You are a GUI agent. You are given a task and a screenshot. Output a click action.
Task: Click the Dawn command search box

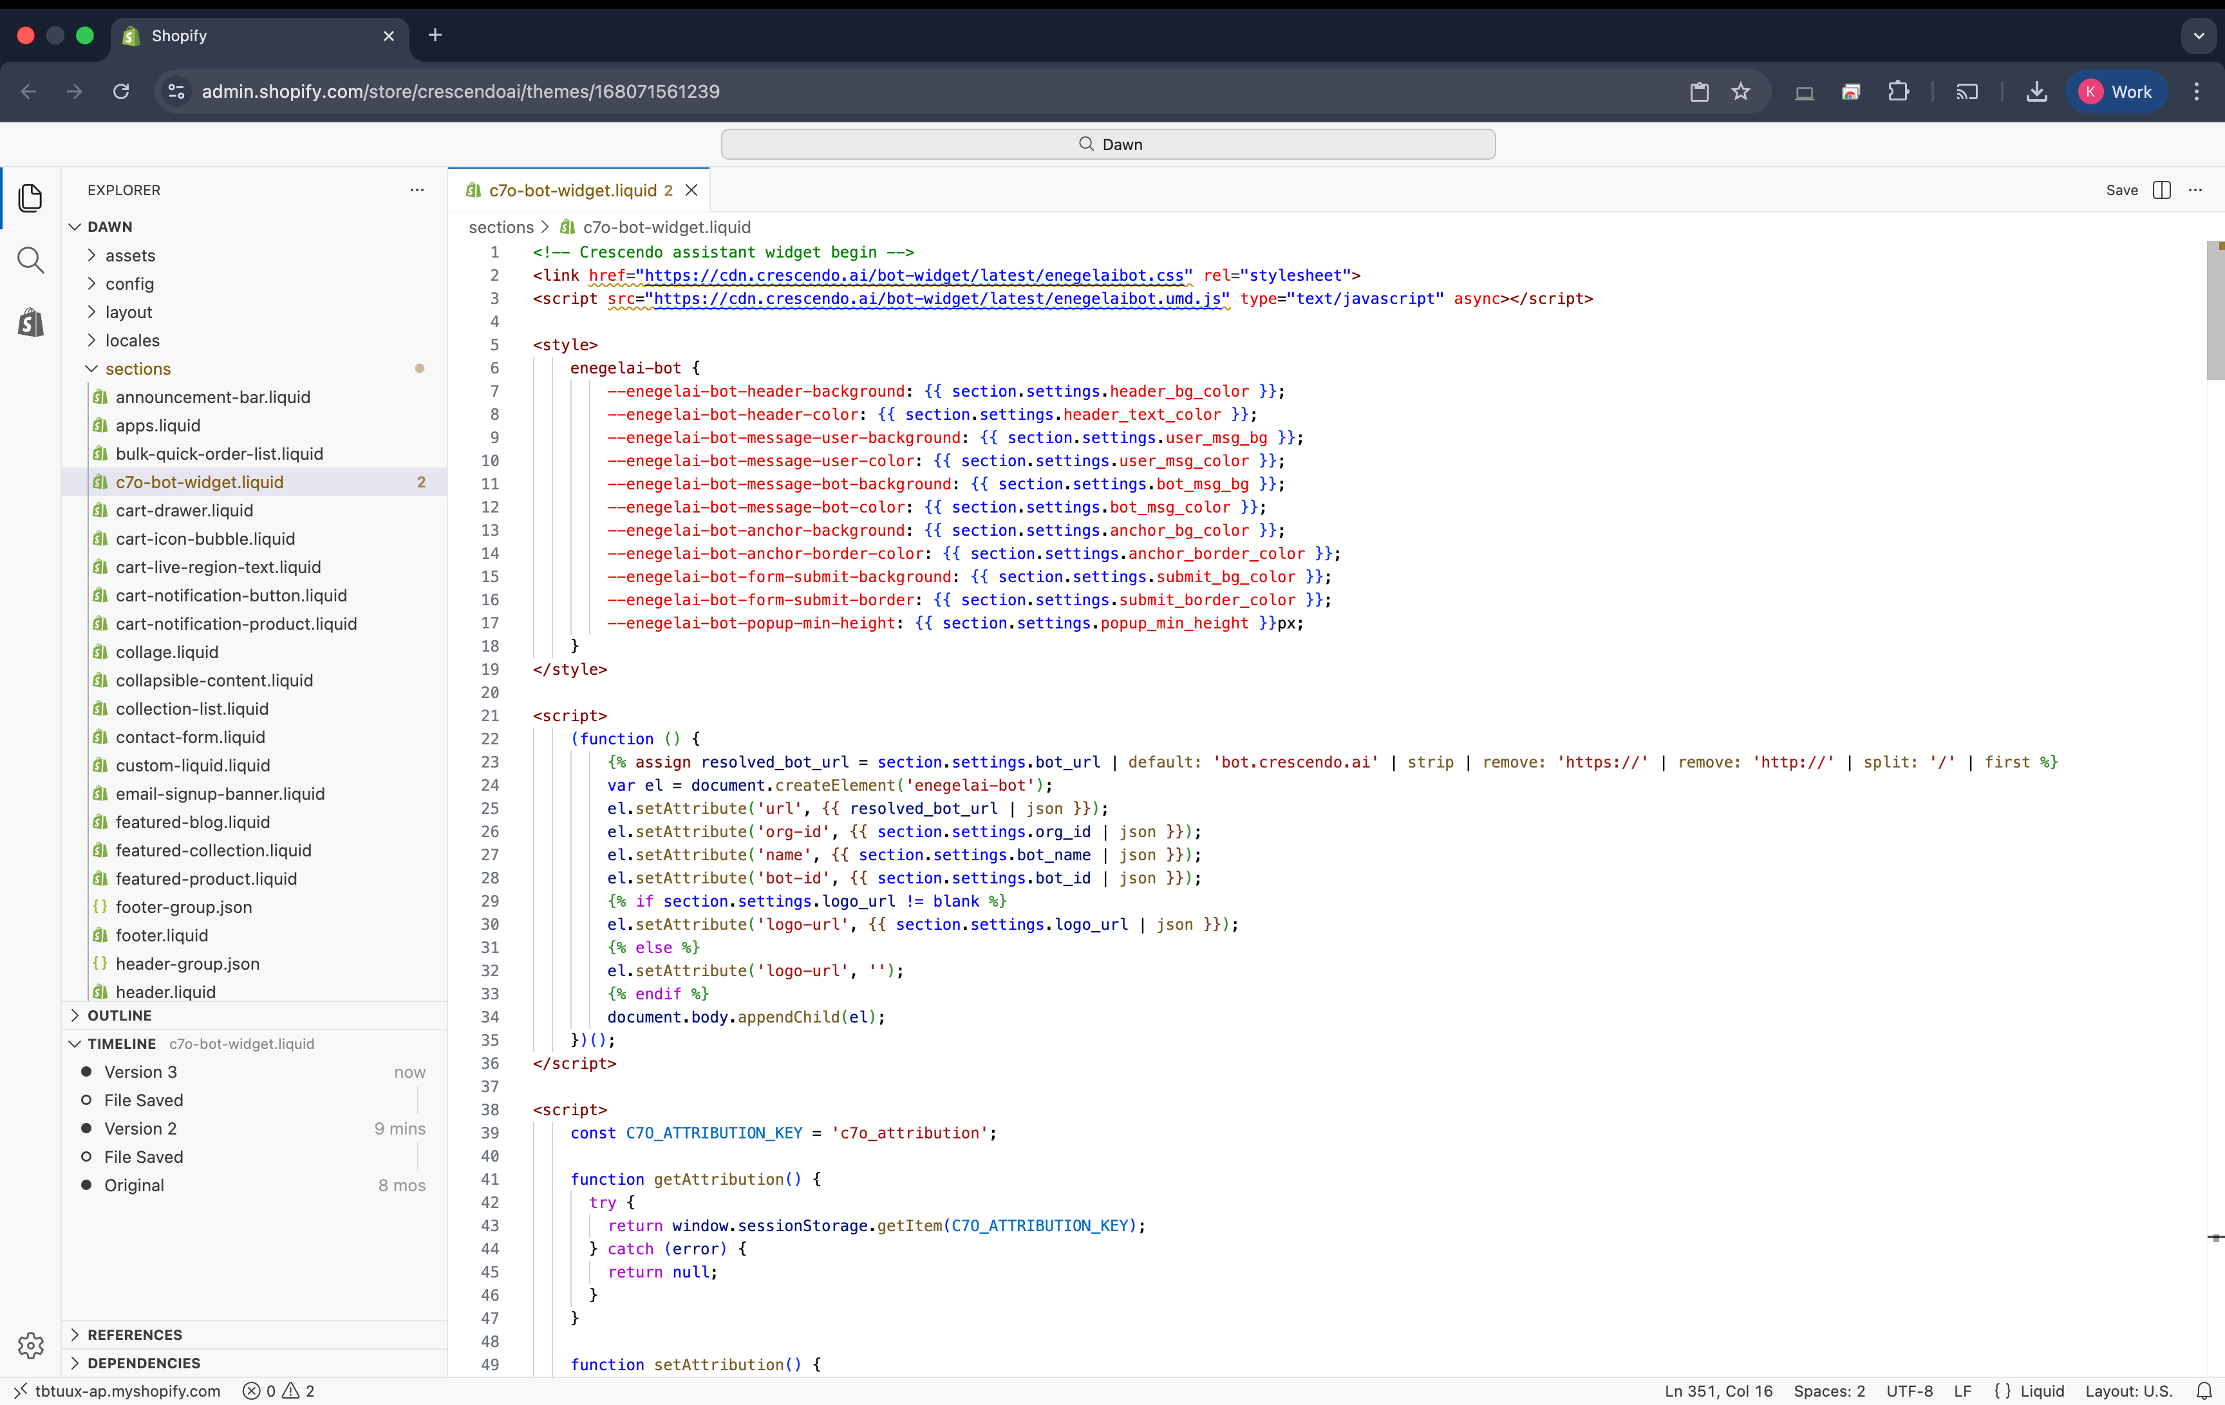1108,144
